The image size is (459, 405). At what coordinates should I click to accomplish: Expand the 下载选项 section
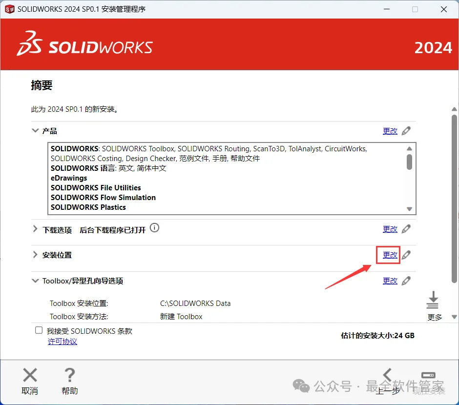(x=35, y=229)
